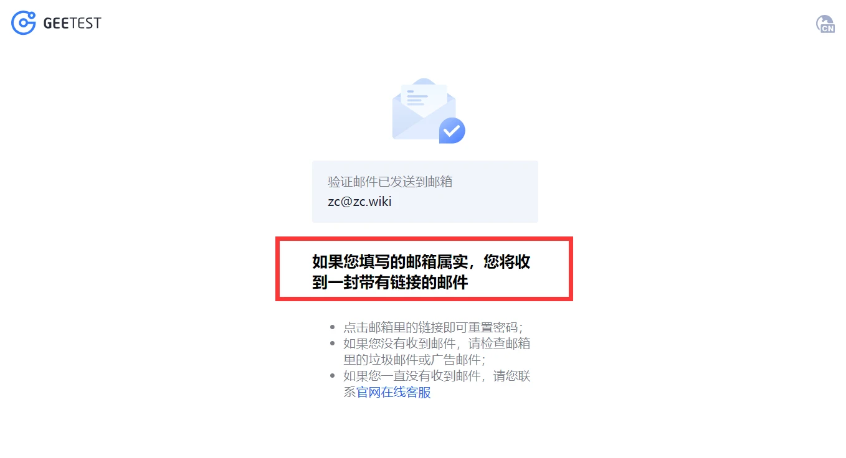846x458 pixels.
Task: Click the heading line 到一封带有链接的邮件
Action: click(390, 283)
